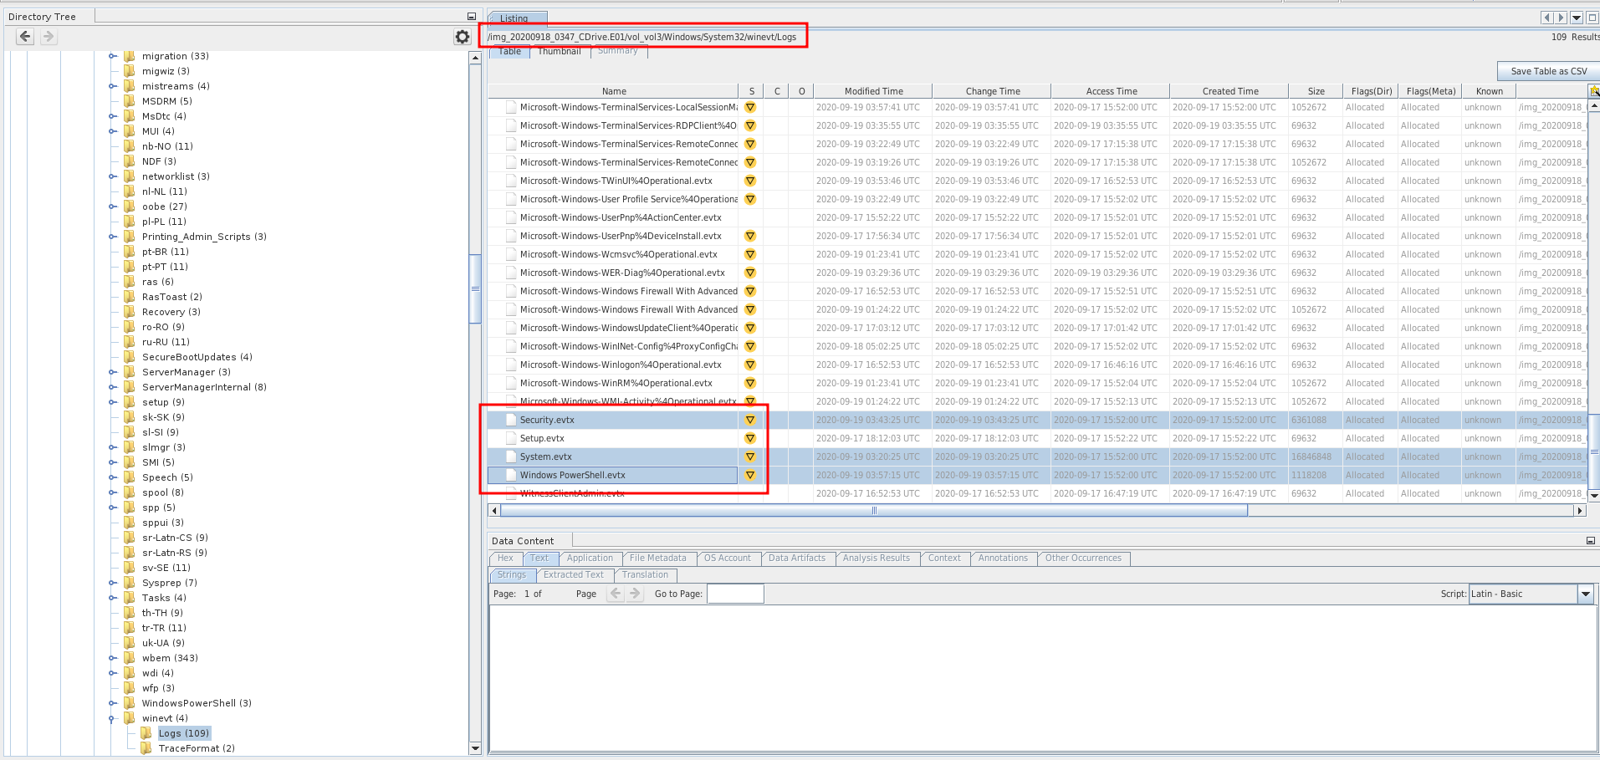The height and width of the screenshot is (760, 1600).
Task: Click the score warning icon for Security.evtx
Action: pos(750,420)
